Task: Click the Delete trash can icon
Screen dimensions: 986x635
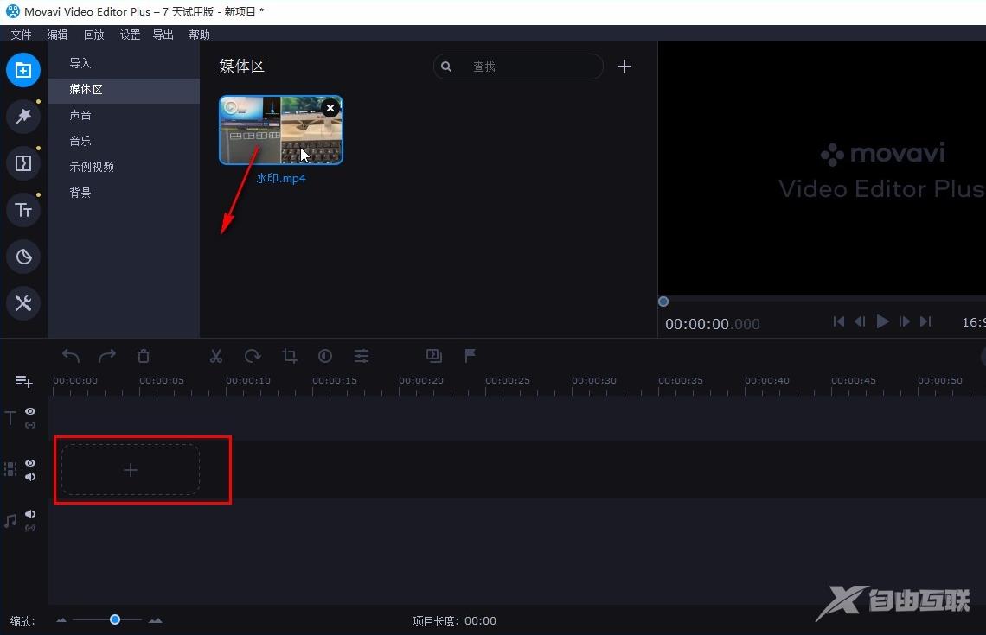Action: 144,356
